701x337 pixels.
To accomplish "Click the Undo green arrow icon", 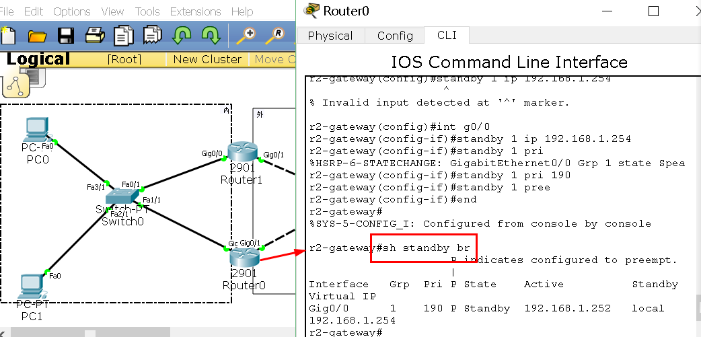I will tap(182, 35).
